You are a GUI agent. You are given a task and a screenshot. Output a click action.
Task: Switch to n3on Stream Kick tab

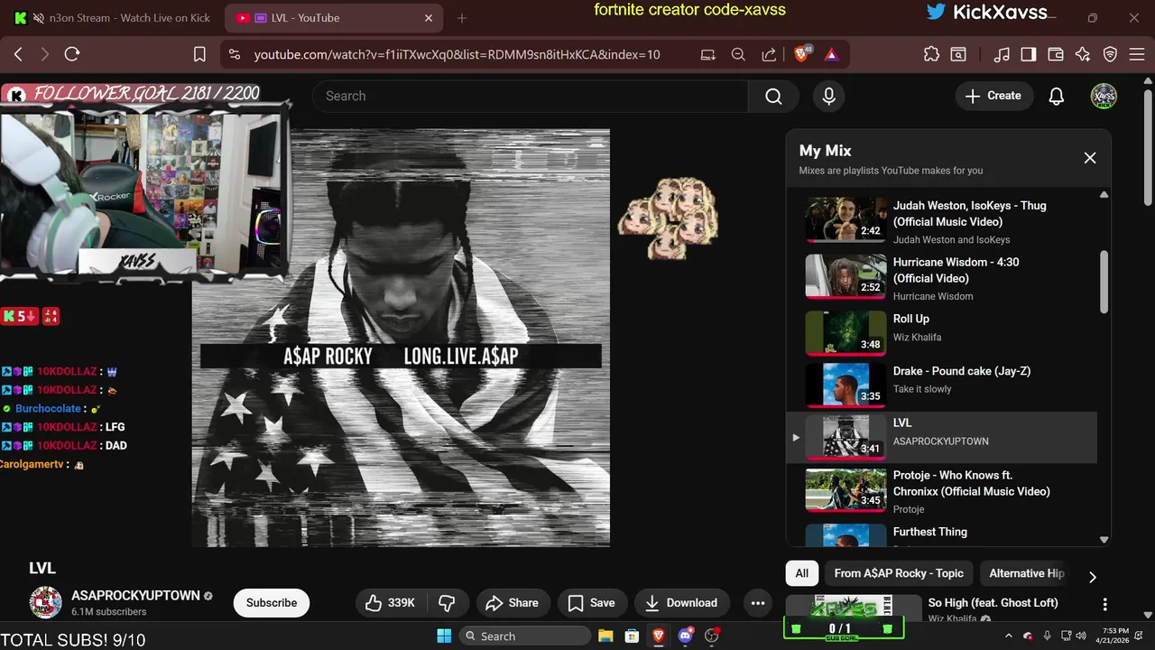[x=113, y=18]
